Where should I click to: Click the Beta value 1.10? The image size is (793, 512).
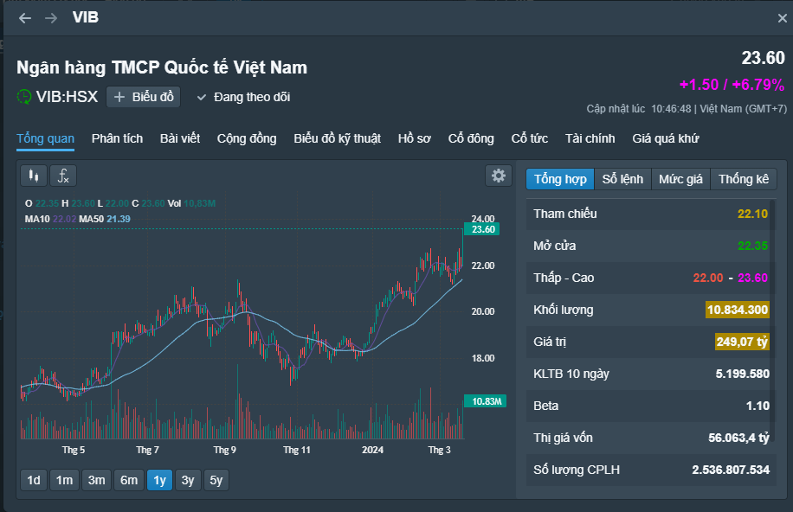click(x=758, y=406)
